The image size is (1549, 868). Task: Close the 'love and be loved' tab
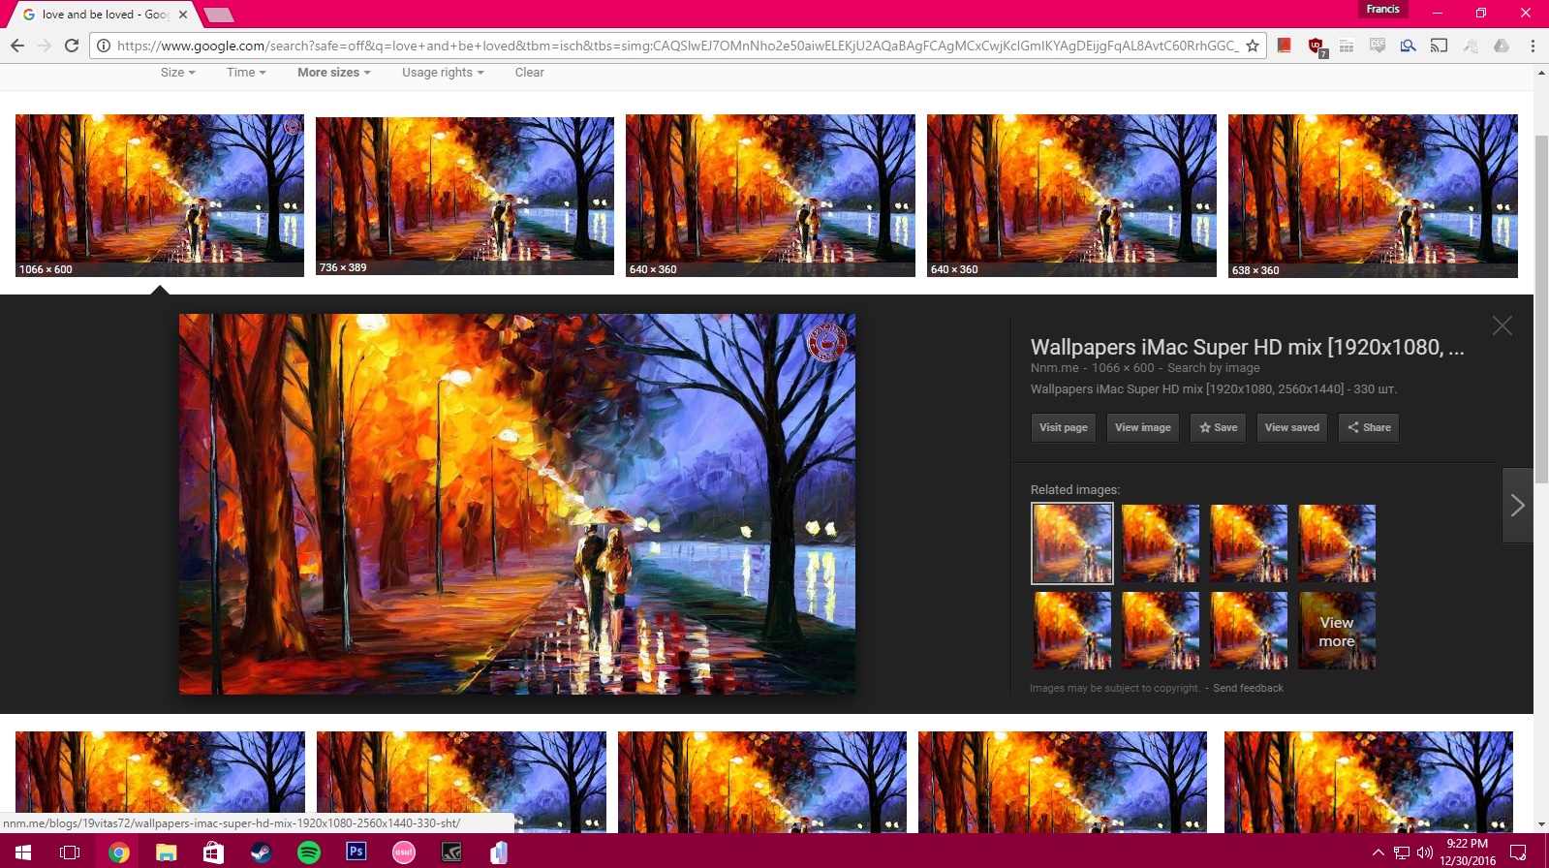[183, 15]
